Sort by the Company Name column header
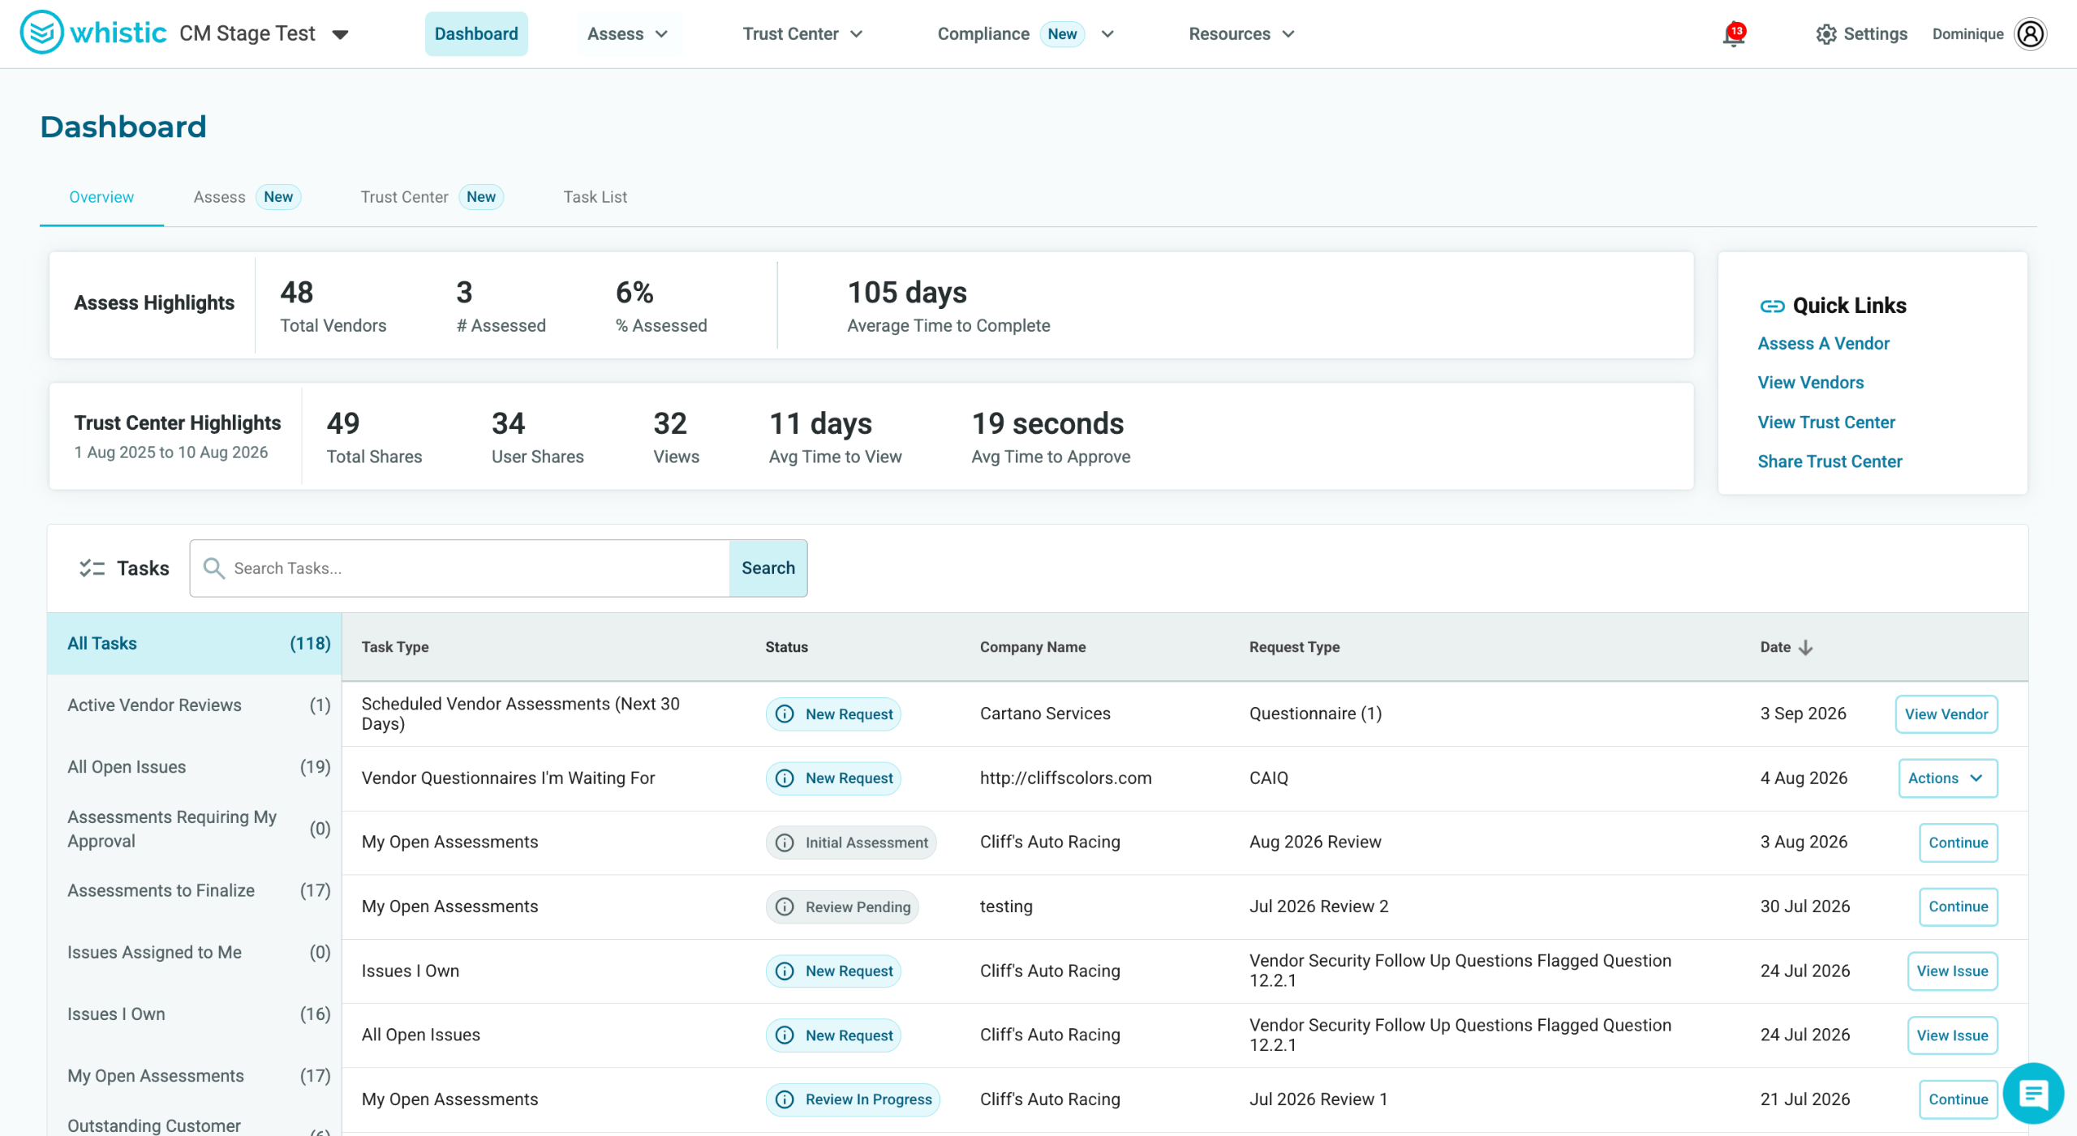Viewport: 2077px width, 1136px height. [x=1032, y=647]
